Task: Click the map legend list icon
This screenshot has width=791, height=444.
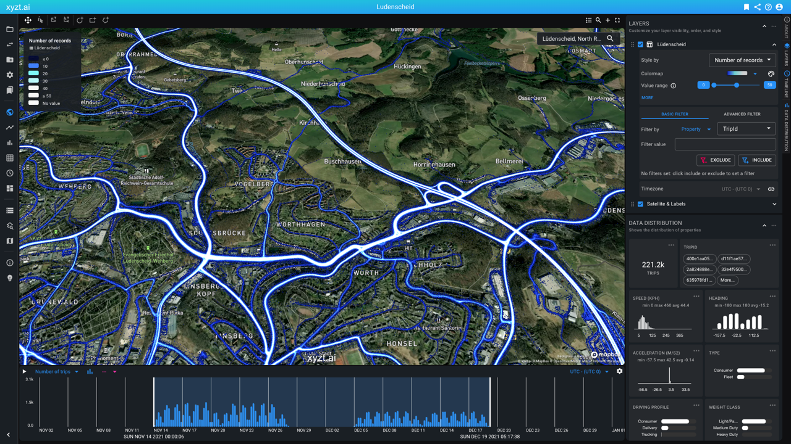Action: tap(588, 20)
